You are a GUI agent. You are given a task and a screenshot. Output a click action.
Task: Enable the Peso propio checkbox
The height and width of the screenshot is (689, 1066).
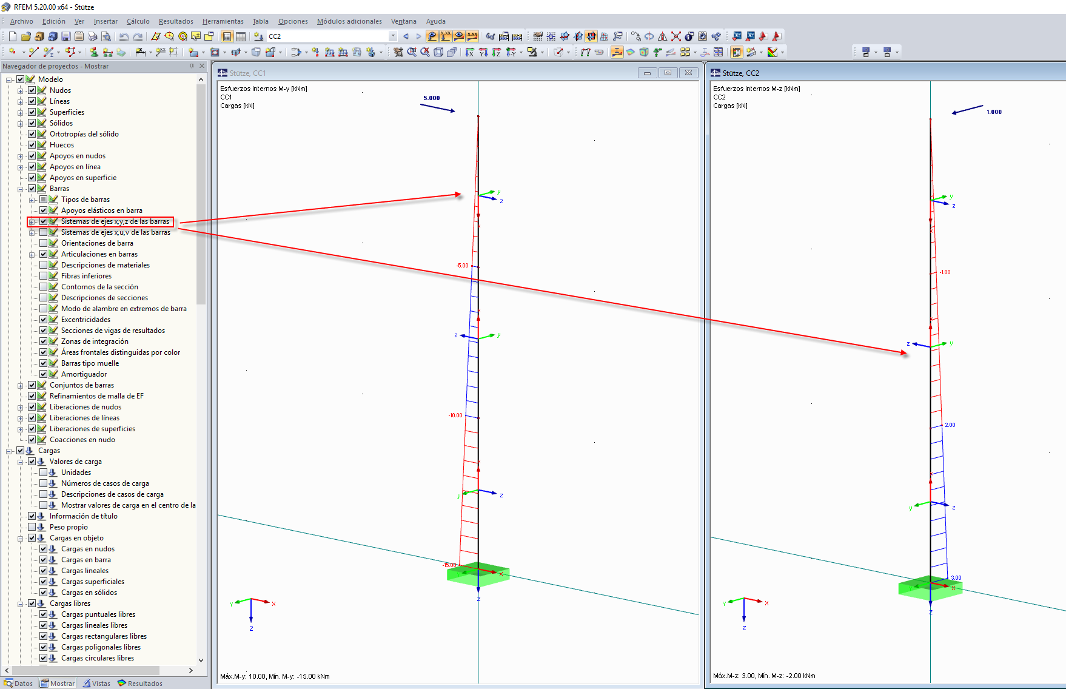pyautogui.click(x=32, y=527)
